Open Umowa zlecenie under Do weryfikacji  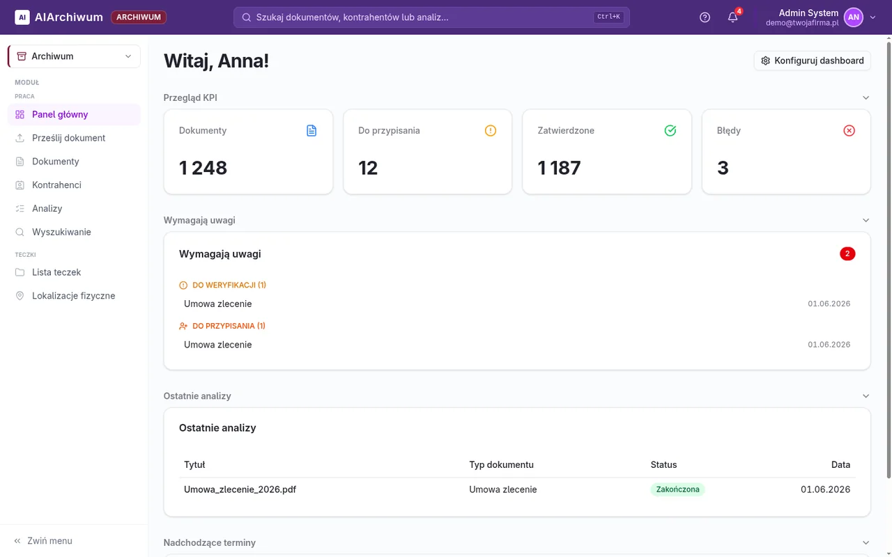(x=517, y=304)
